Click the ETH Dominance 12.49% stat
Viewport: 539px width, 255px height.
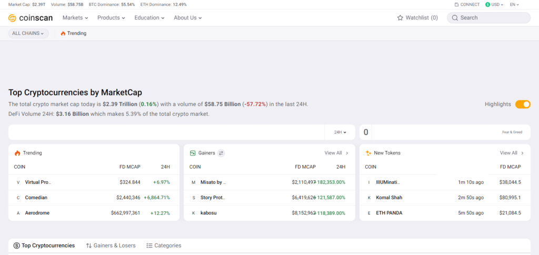(164, 4)
